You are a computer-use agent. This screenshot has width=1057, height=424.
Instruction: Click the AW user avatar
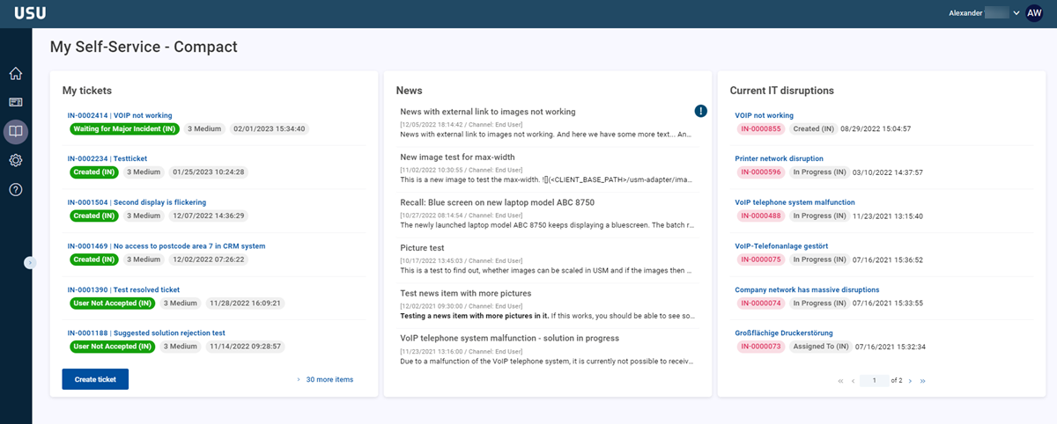[1034, 13]
